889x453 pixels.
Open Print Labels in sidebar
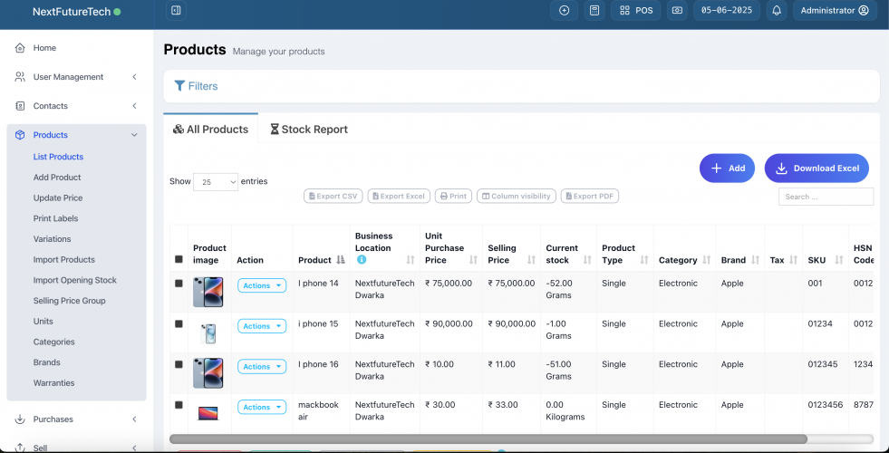point(55,218)
